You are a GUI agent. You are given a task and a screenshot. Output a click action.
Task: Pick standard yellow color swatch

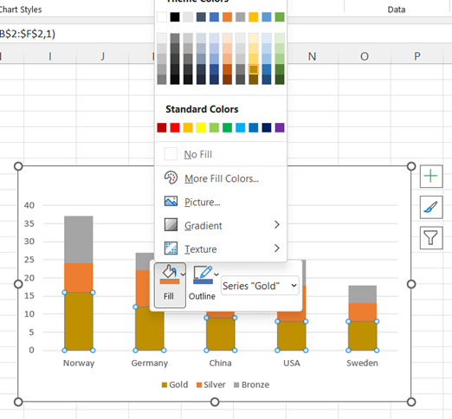201,127
